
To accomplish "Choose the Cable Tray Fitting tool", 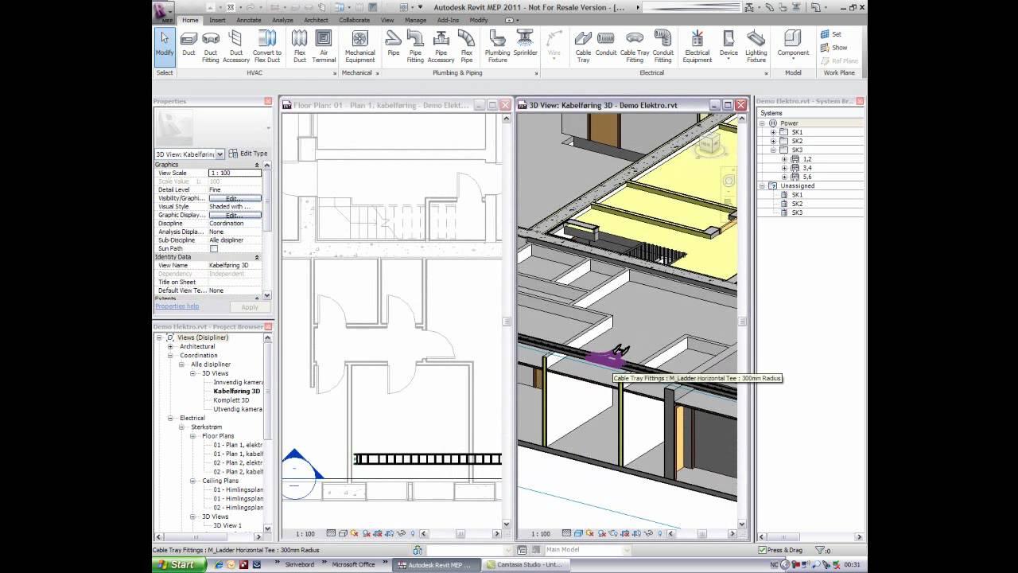I will point(635,46).
